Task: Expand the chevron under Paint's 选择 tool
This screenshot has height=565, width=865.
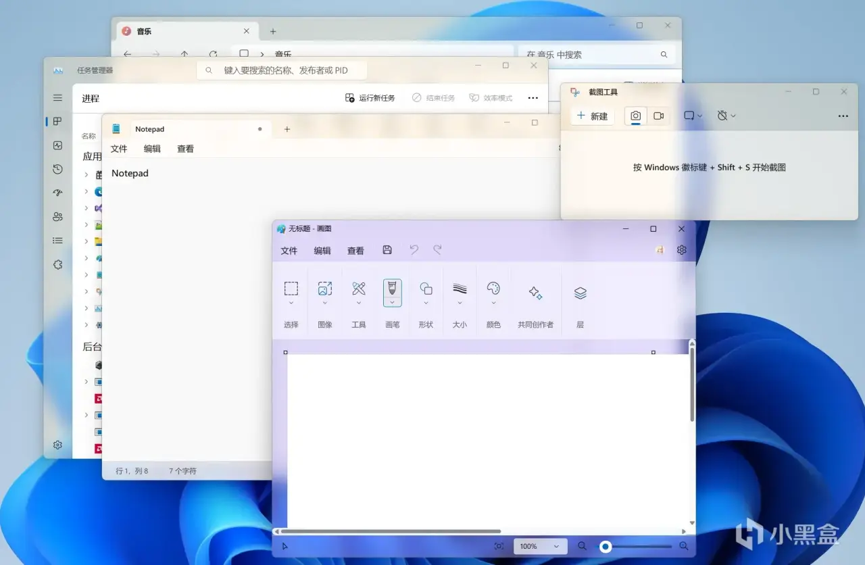Action: click(291, 303)
